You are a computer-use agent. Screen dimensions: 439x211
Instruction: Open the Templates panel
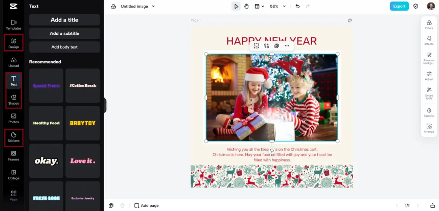click(x=13, y=25)
